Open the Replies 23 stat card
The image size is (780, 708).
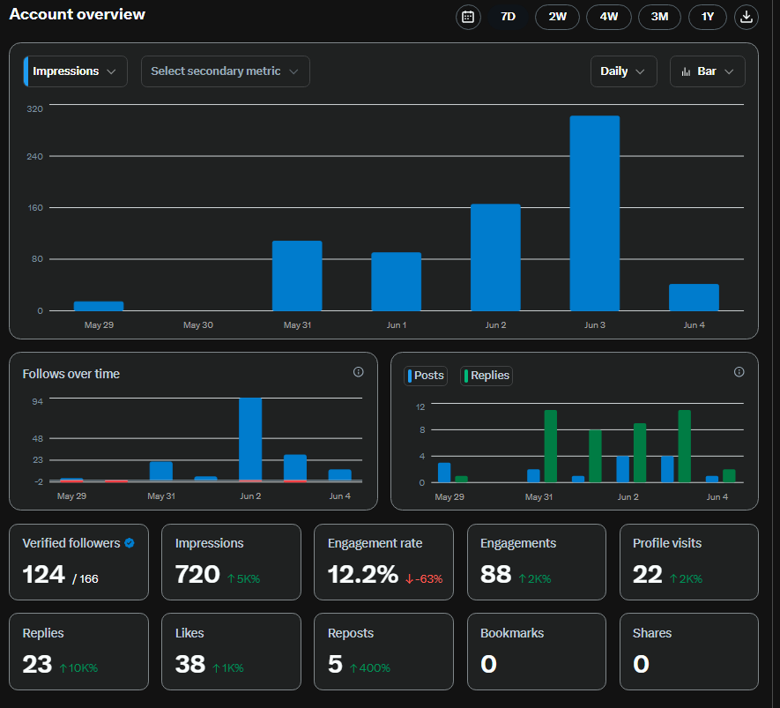click(x=78, y=652)
